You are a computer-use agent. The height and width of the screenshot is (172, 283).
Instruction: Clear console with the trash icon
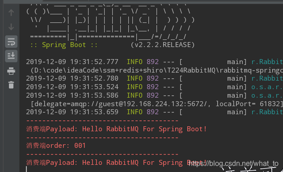coord(11,85)
